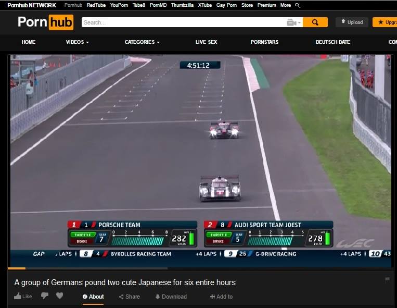Add the video to favorites with the heart icon
This screenshot has height=308, width=397.
[x=60, y=295]
